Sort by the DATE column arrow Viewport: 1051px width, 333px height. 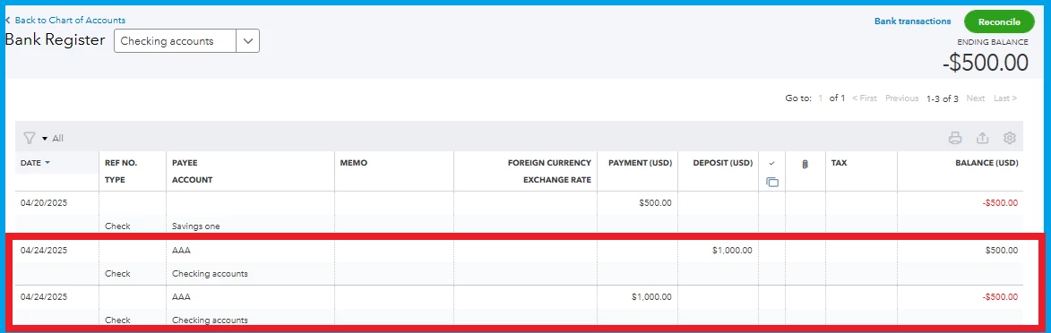pos(47,163)
